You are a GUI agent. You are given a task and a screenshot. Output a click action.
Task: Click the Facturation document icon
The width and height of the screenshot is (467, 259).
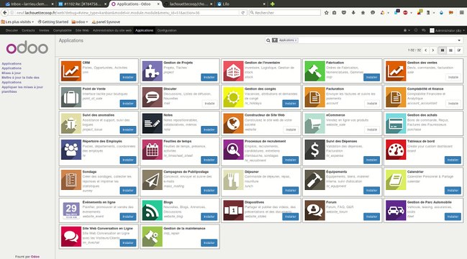(x=314, y=97)
